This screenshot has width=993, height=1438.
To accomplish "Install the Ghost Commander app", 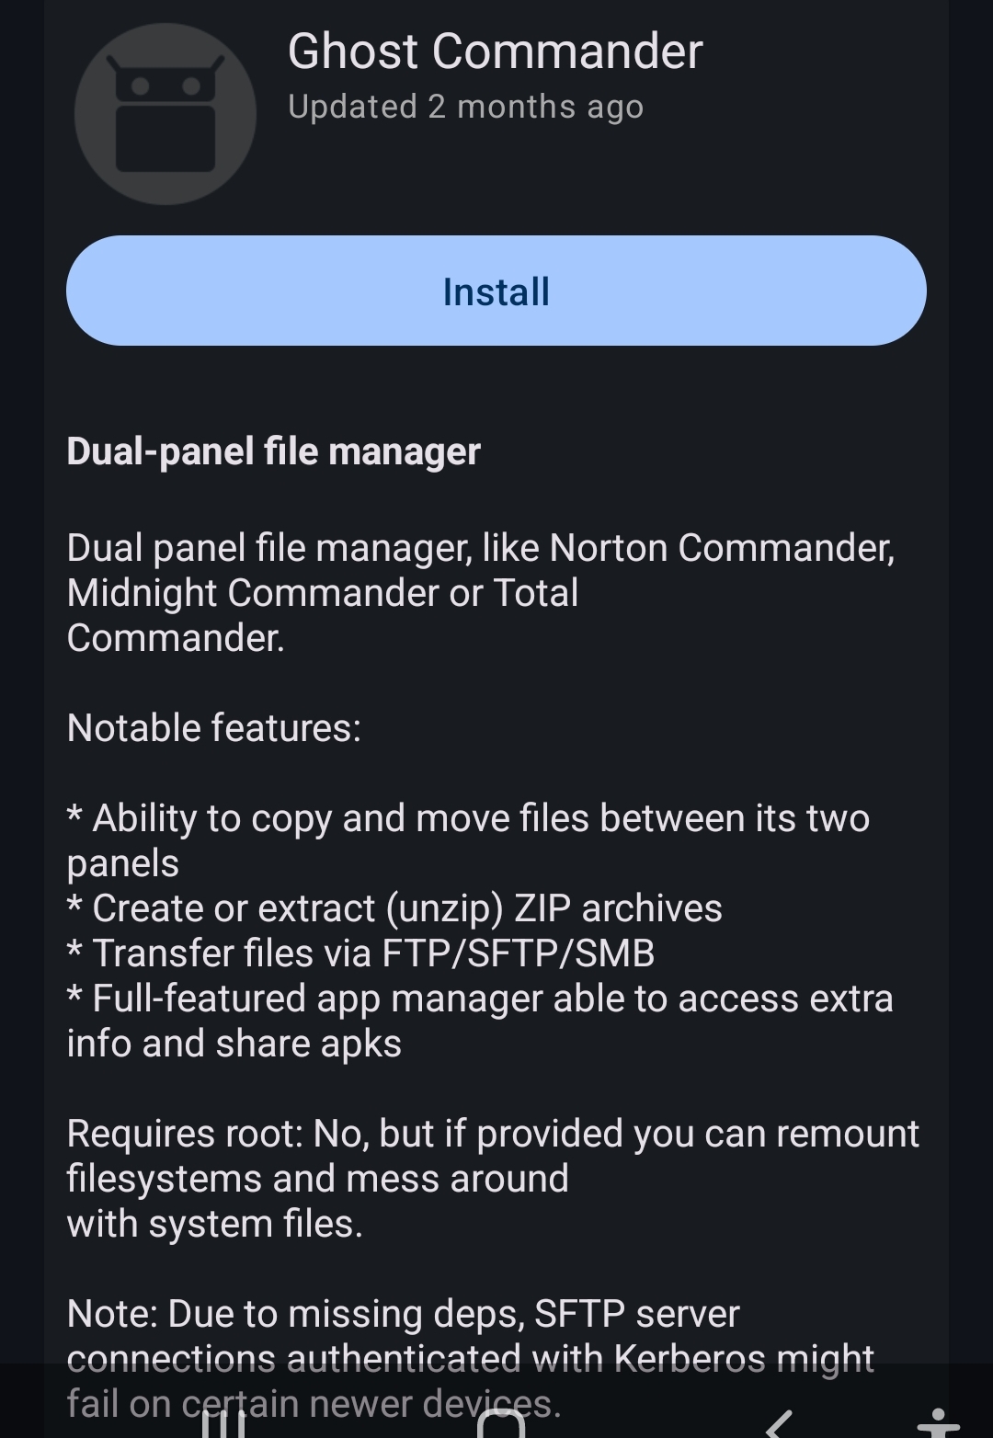I will pyautogui.click(x=496, y=291).
